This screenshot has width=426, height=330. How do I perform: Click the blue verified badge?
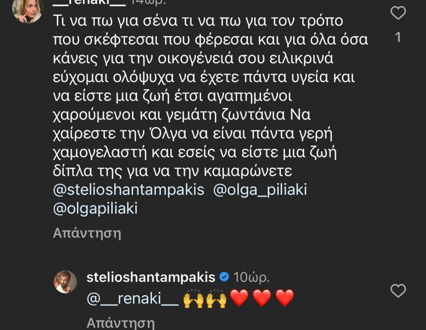(225, 277)
